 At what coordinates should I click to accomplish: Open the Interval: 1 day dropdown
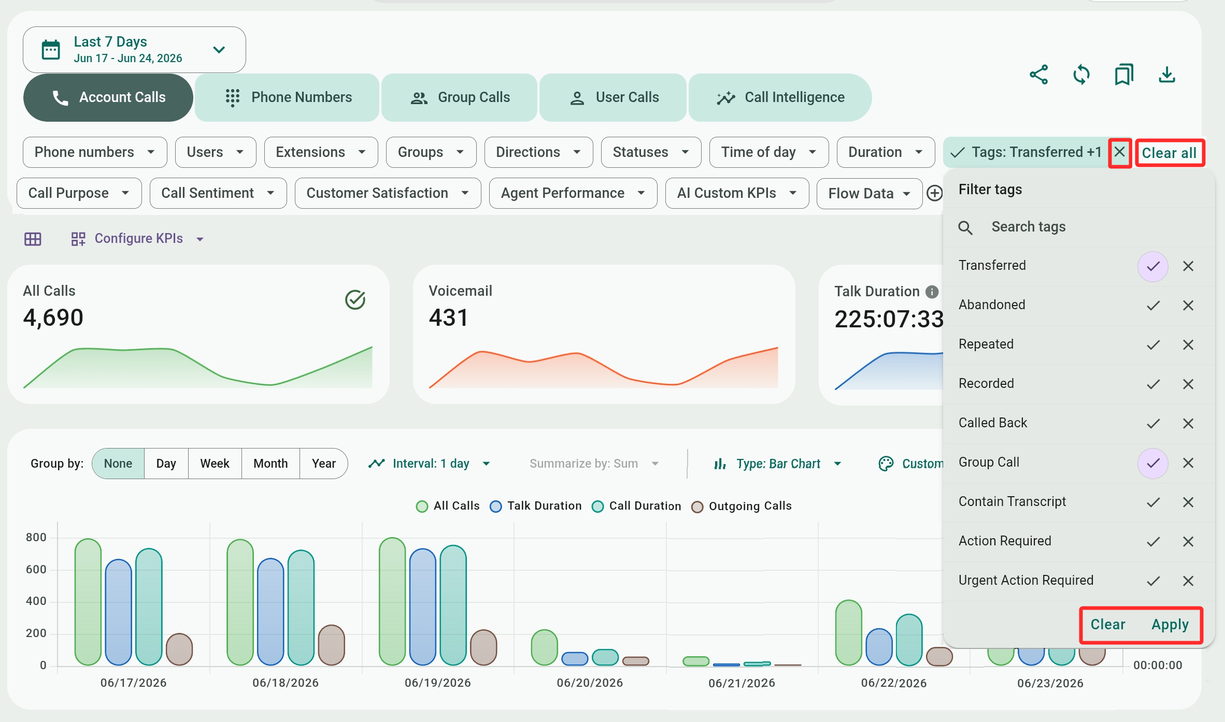[430, 464]
